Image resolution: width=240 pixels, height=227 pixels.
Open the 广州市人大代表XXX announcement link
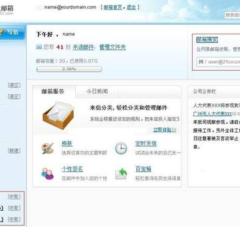212,114
